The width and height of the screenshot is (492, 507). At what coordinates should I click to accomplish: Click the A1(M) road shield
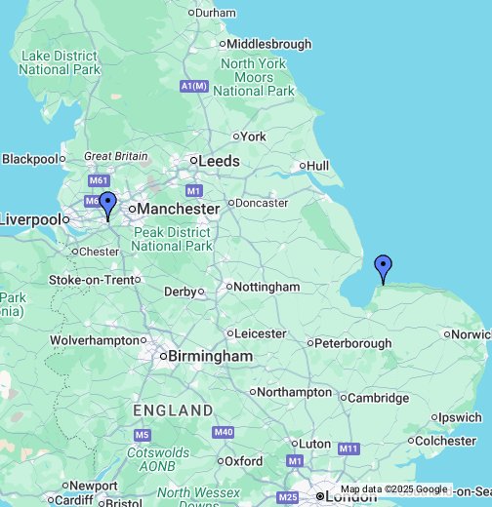coord(194,87)
